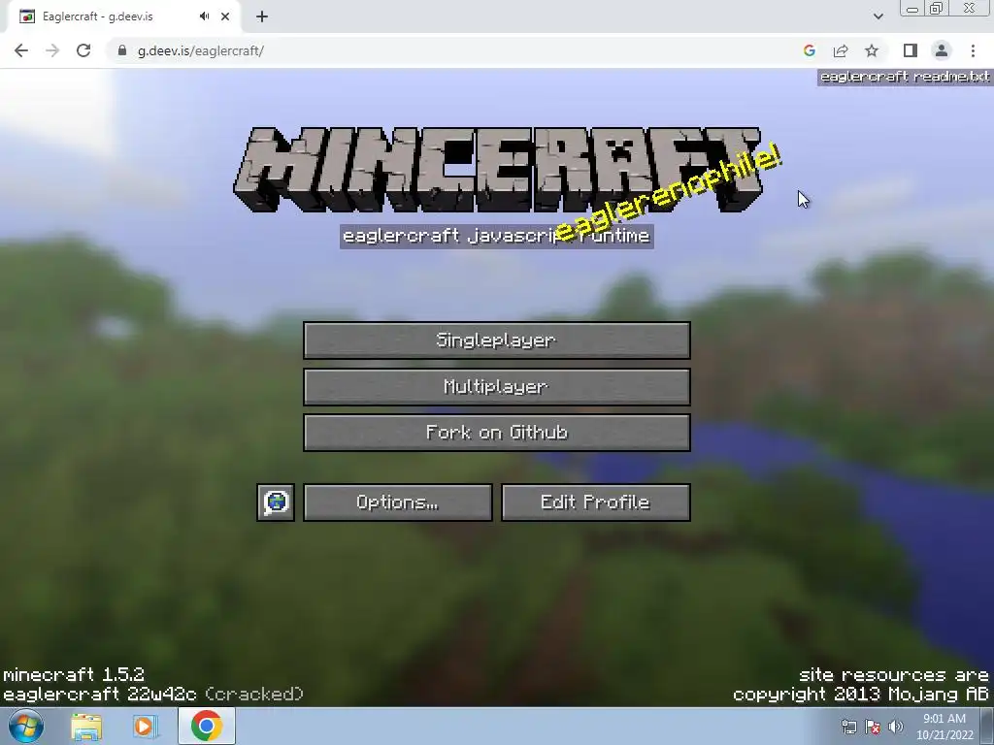Toggle the browser side panel

click(x=910, y=50)
